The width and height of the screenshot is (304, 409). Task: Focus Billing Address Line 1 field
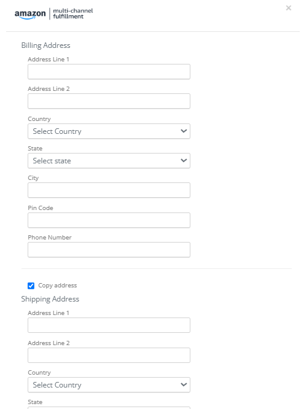109,71
